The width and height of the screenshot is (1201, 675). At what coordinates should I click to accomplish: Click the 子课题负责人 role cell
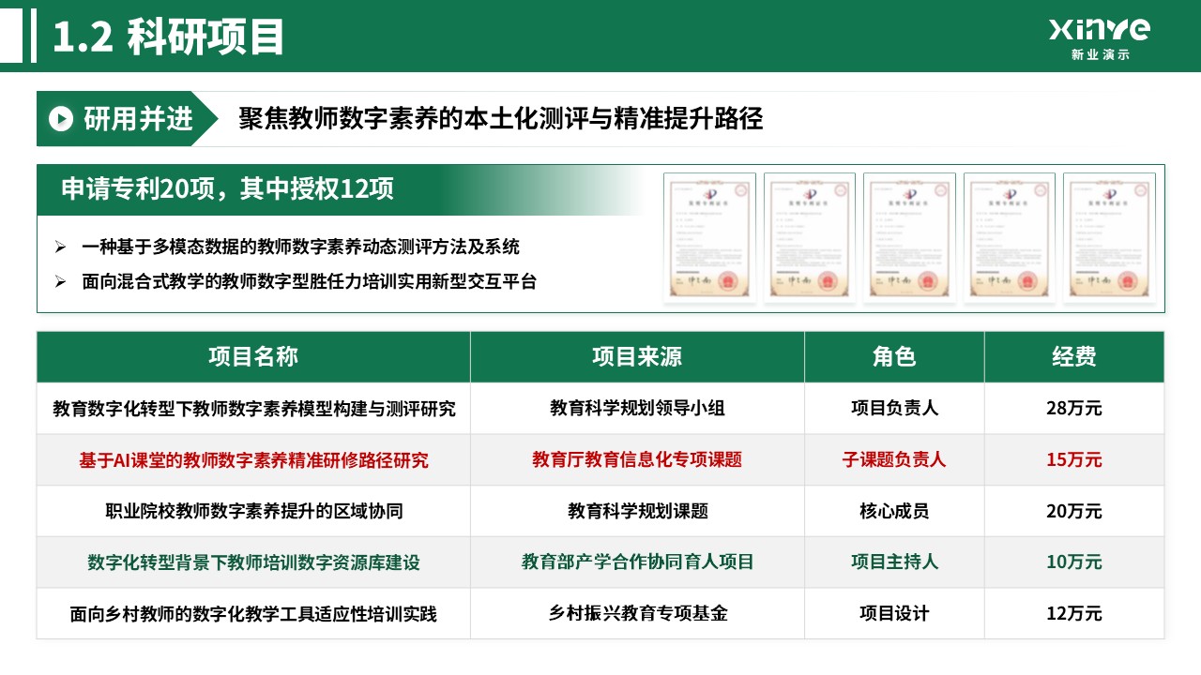[x=894, y=460]
